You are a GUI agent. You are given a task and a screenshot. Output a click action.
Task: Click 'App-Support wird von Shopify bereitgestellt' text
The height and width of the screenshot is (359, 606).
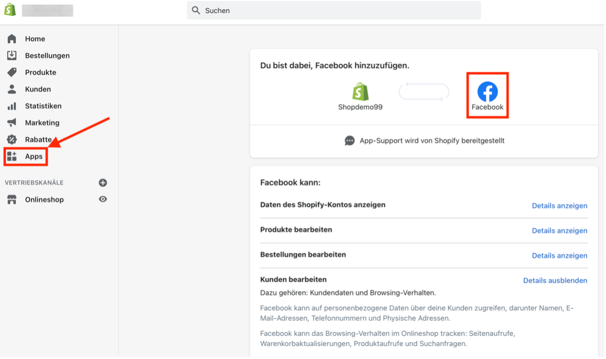tap(432, 141)
